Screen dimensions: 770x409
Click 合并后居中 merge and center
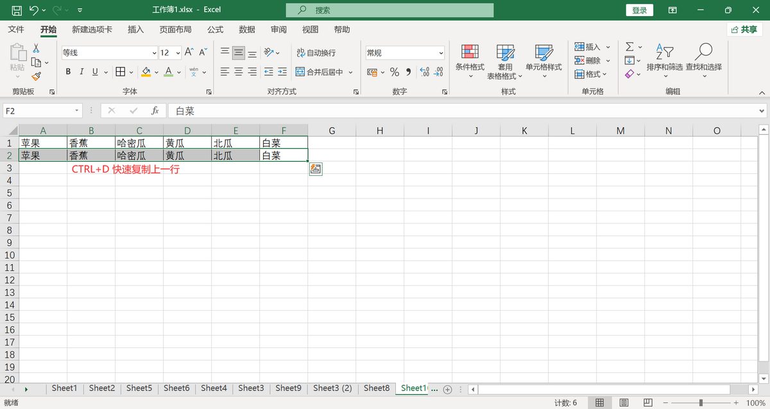tap(320, 72)
